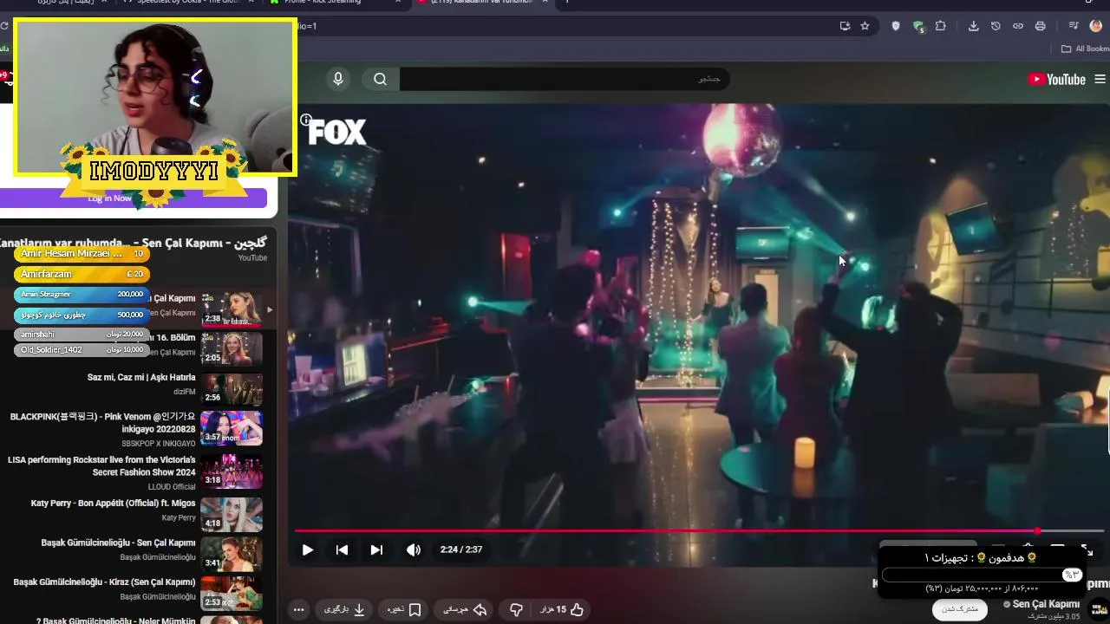
Task: Open the media control playlist icon
Action: click(1074, 26)
